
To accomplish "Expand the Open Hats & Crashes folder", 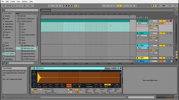I will click(x=18, y=35).
